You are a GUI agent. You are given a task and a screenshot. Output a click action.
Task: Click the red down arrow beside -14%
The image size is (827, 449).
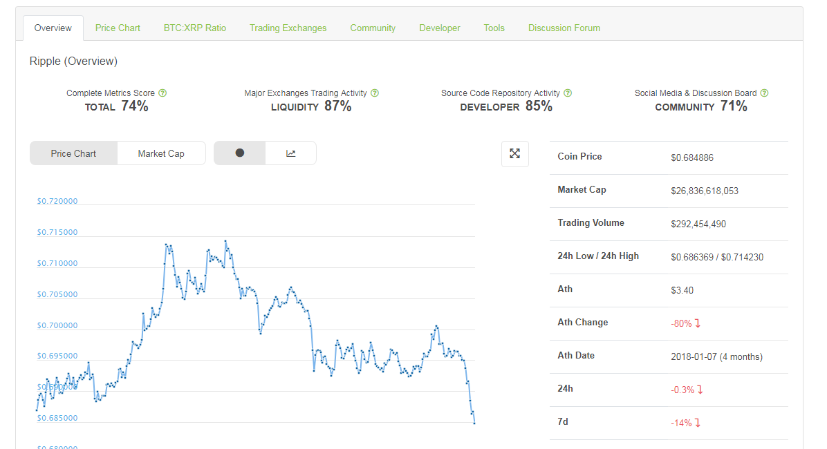click(x=697, y=423)
